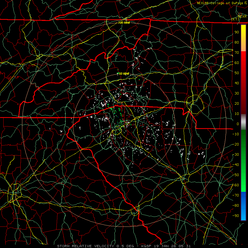Click the -20 value on the velocity scale
The image size is (248, 248).
tap(236, 144)
